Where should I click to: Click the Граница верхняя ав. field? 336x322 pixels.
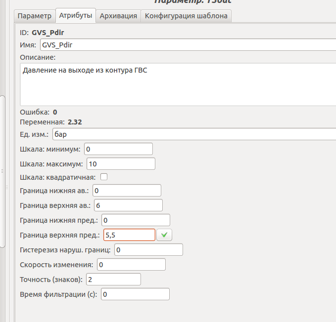(128, 205)
